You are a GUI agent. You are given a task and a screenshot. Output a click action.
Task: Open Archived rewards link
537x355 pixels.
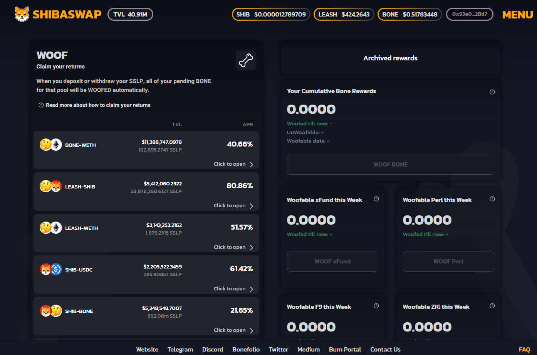click(x=391, y=58)
